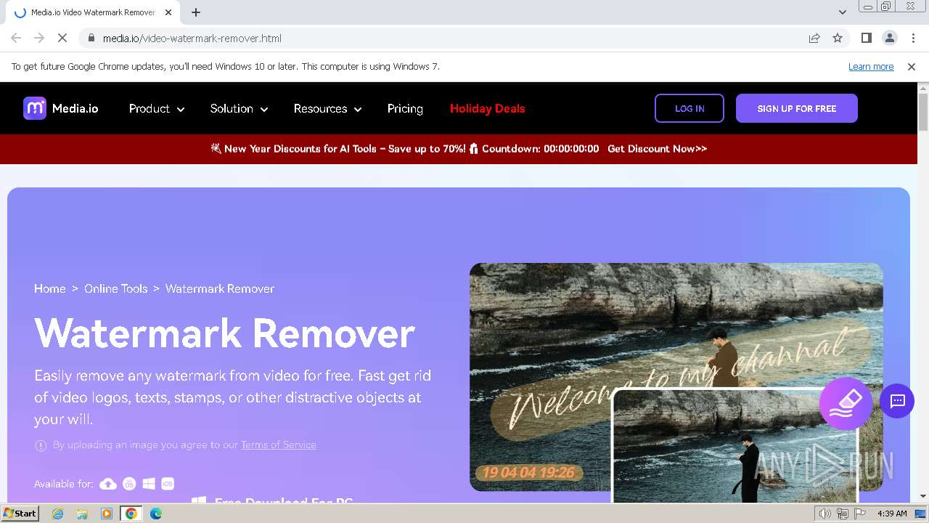View site info lock icon
The height and width of the screenshot is (523, 929).
91,38
